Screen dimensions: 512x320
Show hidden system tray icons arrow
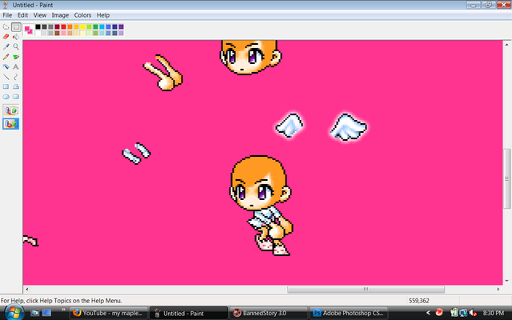(428, 313)
